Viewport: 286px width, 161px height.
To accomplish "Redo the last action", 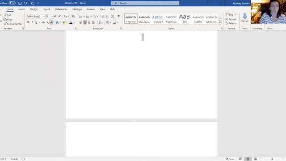I will click(x=33, y=3).
